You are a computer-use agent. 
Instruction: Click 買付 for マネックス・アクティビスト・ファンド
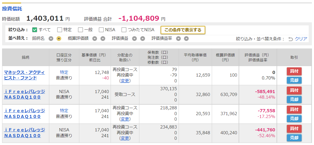point(294,71)
